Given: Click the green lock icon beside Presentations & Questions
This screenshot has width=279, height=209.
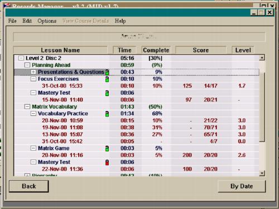Looking at the screenshot, I should pos(107,72).
